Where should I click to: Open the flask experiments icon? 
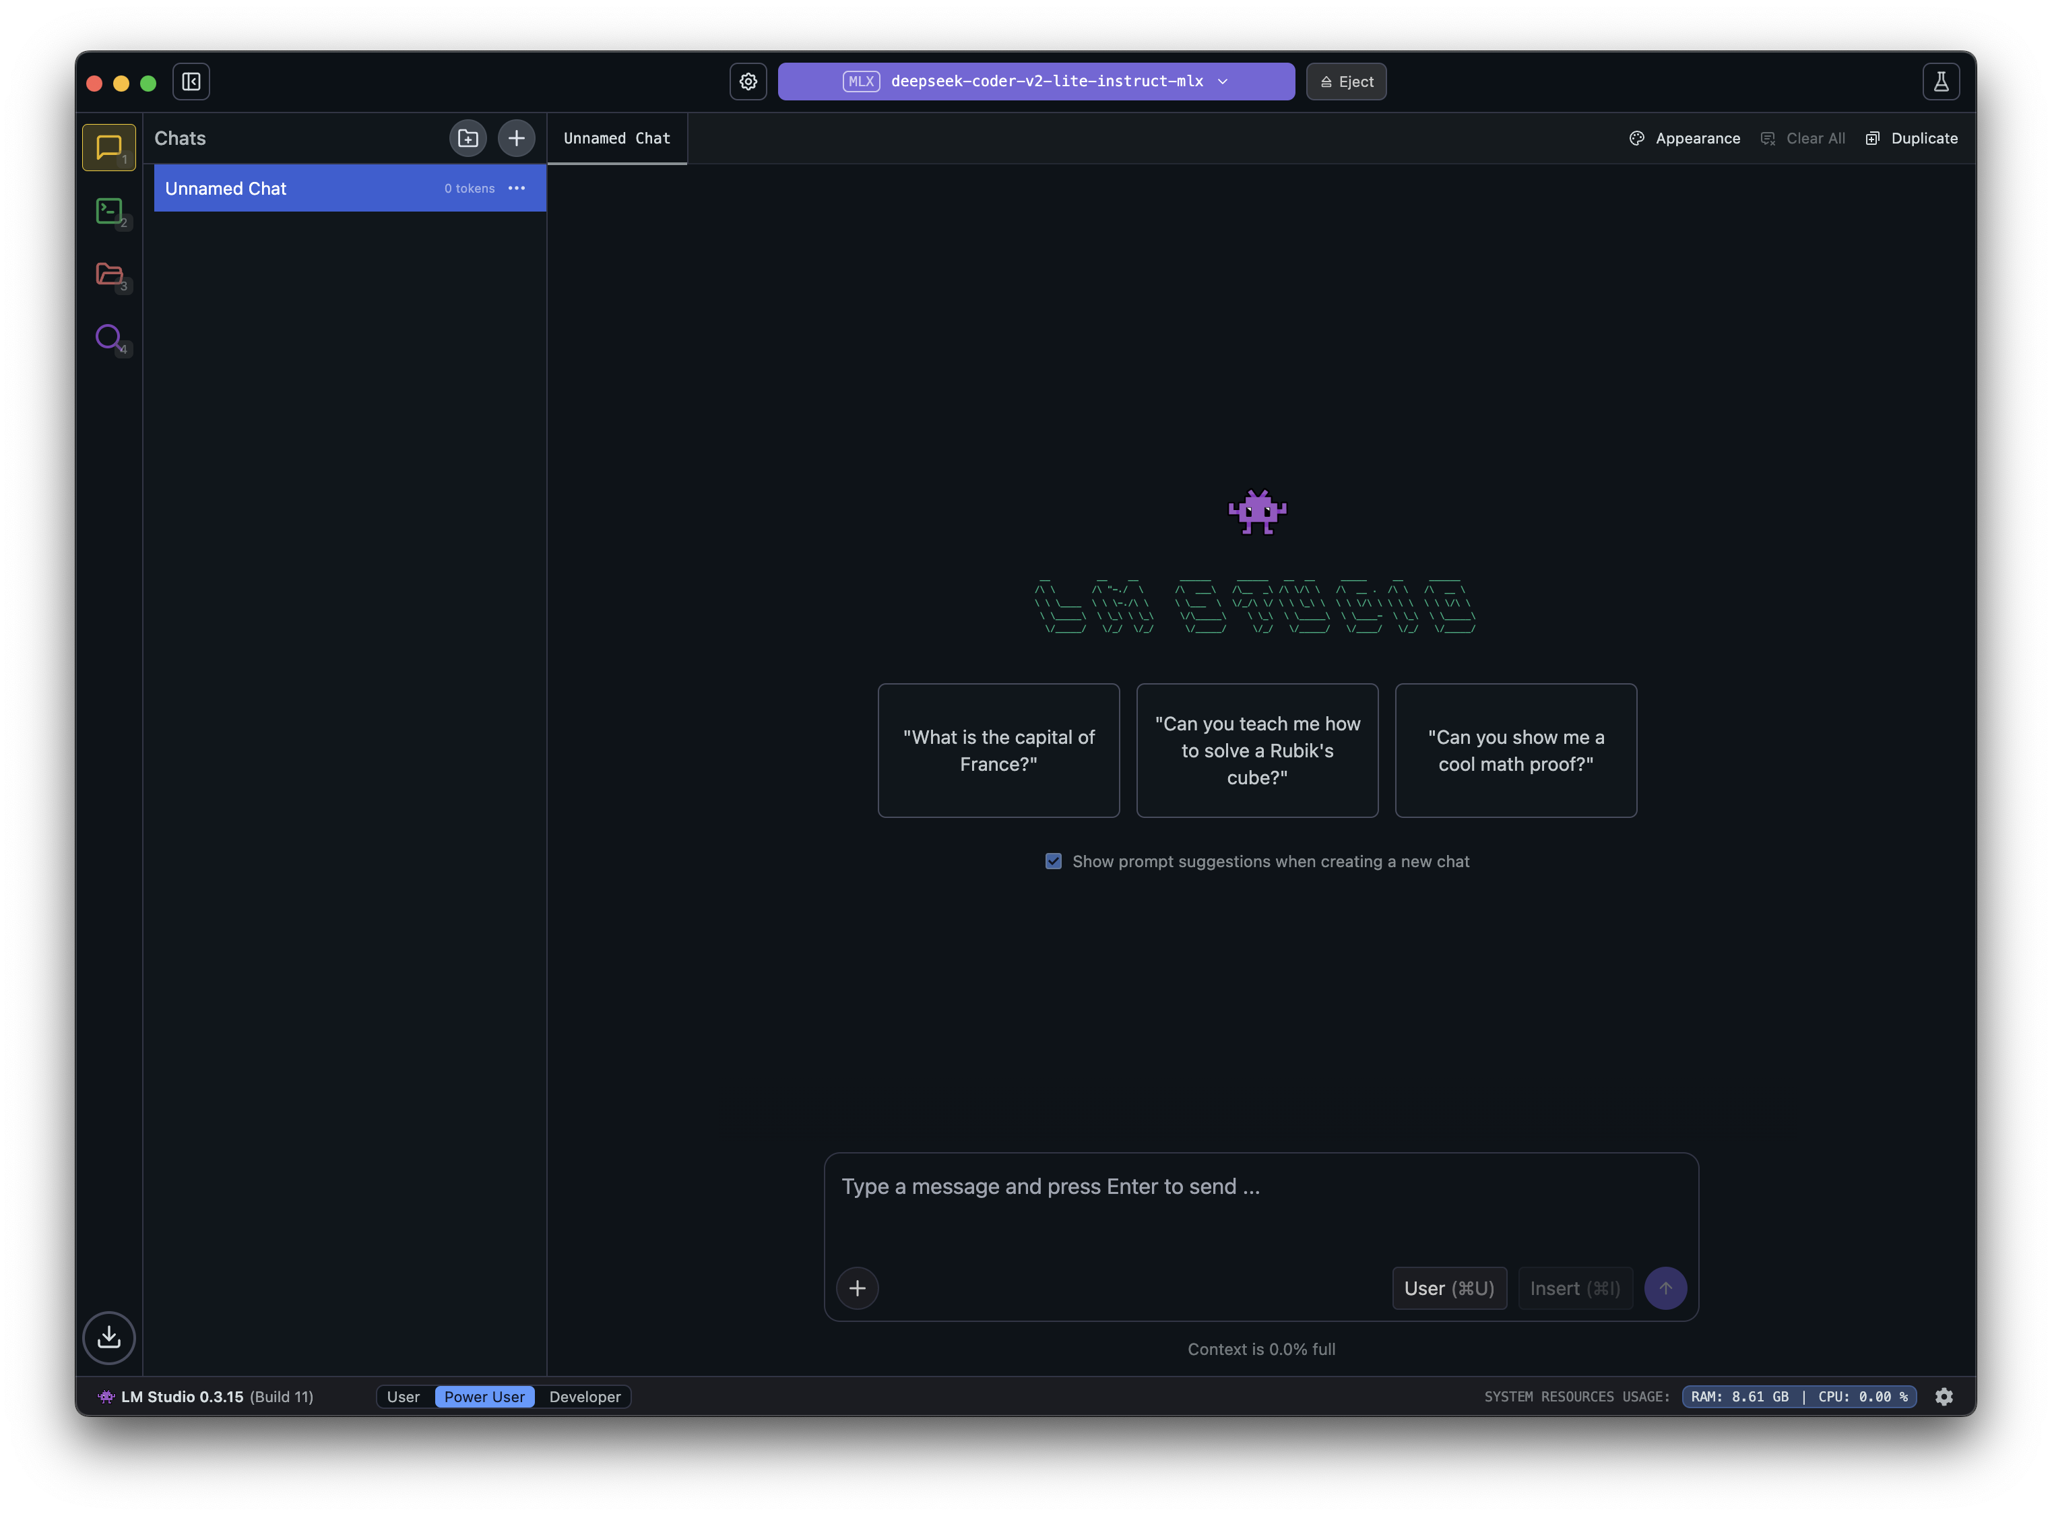click(x=1941, y=82)
